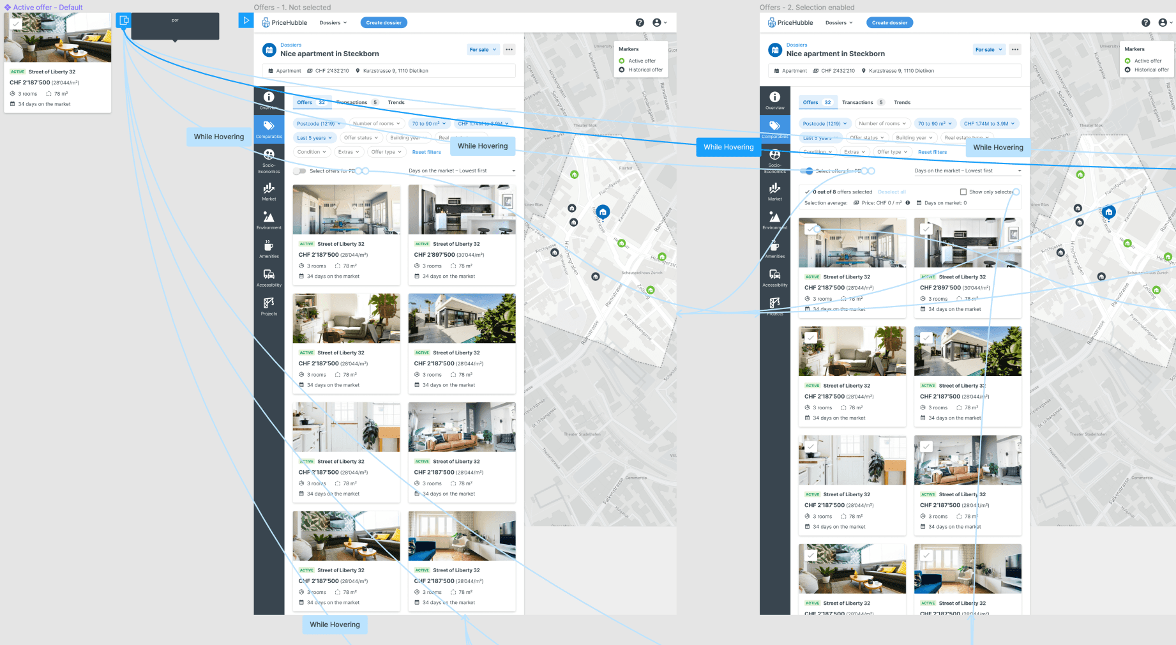Open sort dropdown 'Days on the market' in Selection frame
Viewport: 1176px width, 645px height.
coord(968,171)
